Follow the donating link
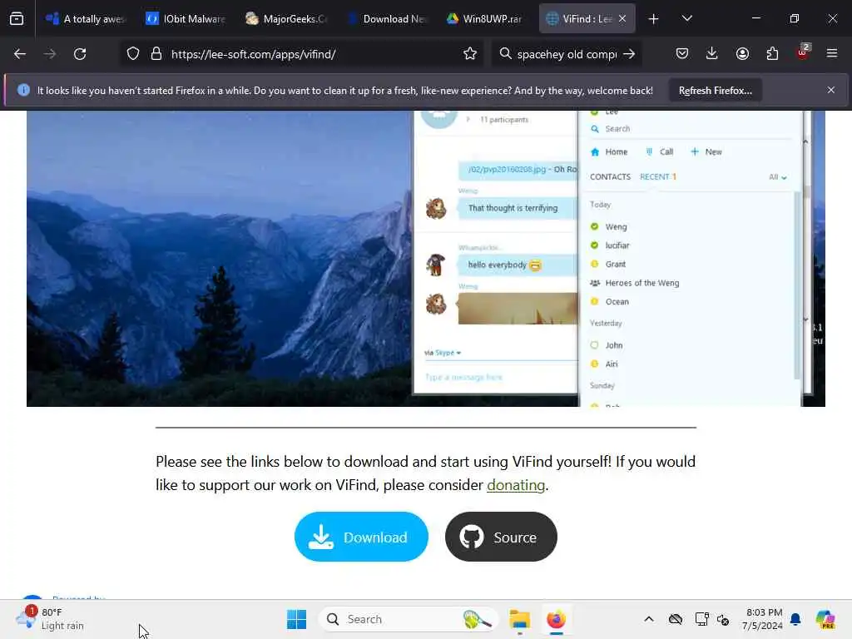This screenshot has height=639, width=852. pos(516,485)
